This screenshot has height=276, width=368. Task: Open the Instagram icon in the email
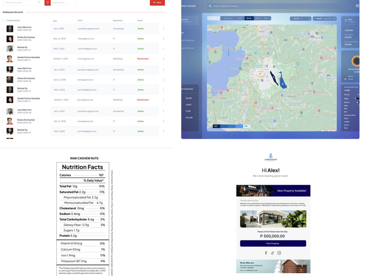279,253
